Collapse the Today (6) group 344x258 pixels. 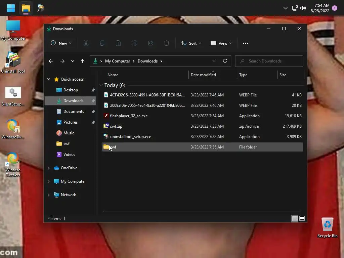101,85
